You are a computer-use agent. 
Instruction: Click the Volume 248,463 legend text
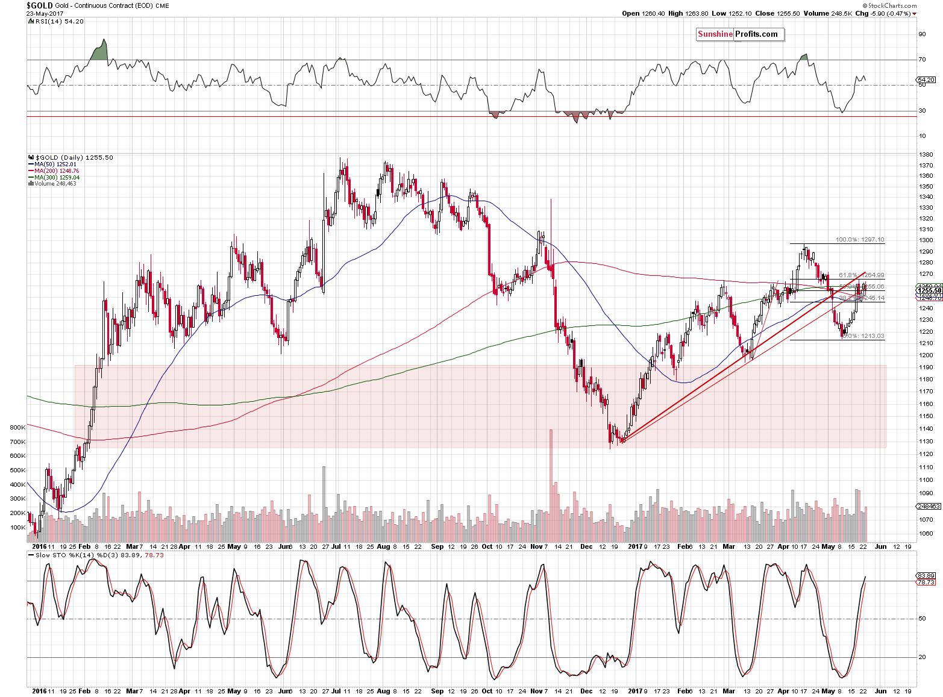tap(55, 184)
